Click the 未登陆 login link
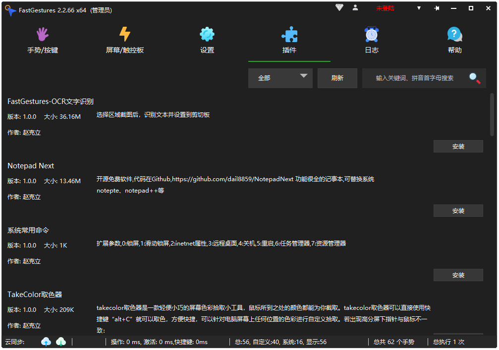Screen dimensions: 499x350 point(385,8)
